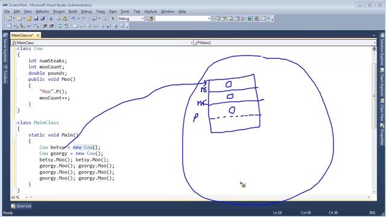
Task: Open the File menu
Action: click(7, 11)
